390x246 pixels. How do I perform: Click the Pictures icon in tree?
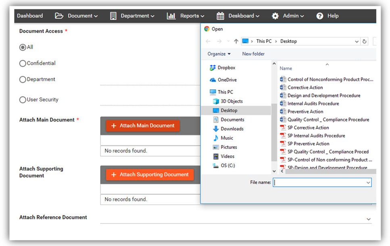(216, 147)
